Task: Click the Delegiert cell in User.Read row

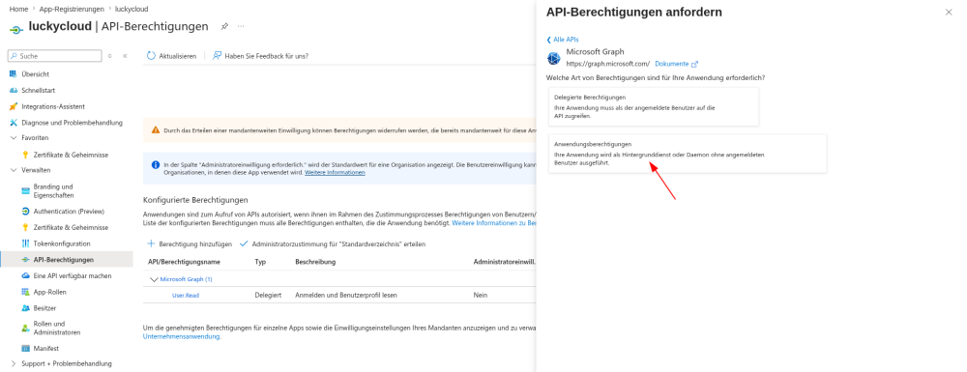Action: point(268,295)
